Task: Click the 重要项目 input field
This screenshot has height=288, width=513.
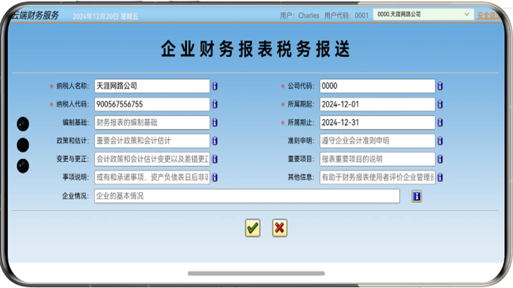Action: coord(378,159)
